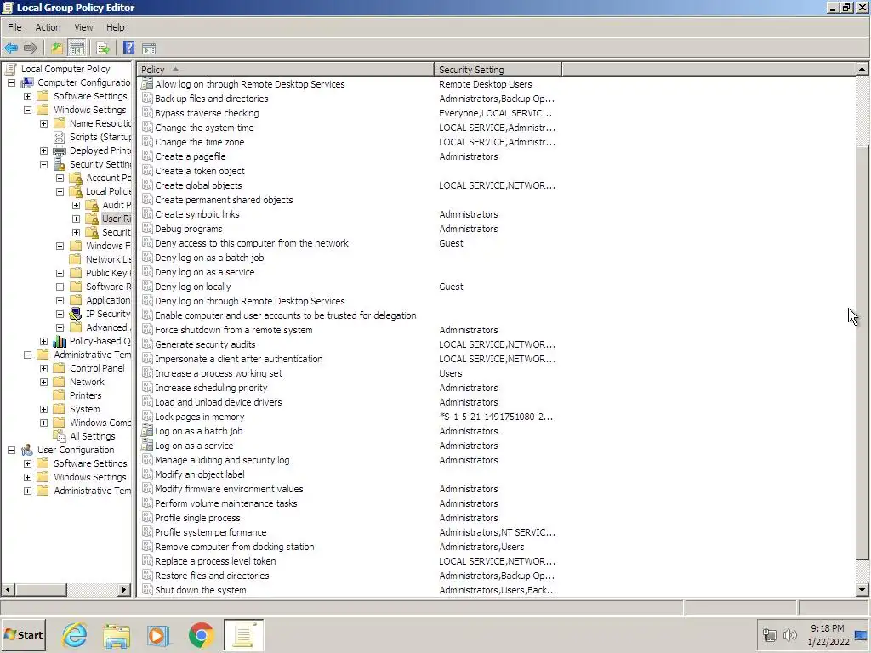871x653 pixels.
Task: Open the File menu
Action: tap(14, 27)
